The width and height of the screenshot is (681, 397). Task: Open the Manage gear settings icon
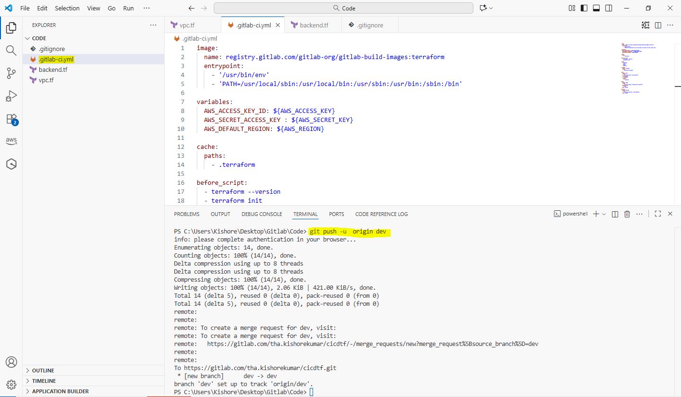(x=11, y=384)
